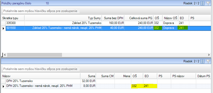213x93 pixels.
Task: Sort by Suma bez DPH column header
Action: 113,18
